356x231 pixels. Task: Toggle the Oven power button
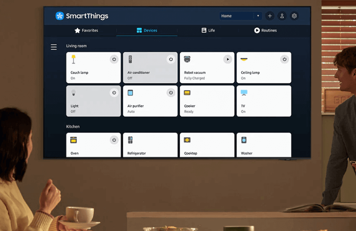114,140
